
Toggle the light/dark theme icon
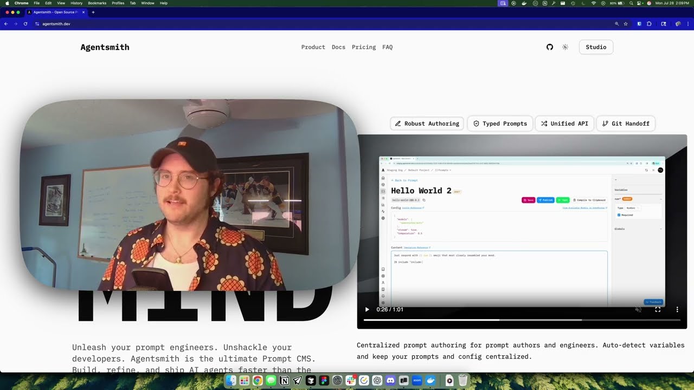[565, 47]
